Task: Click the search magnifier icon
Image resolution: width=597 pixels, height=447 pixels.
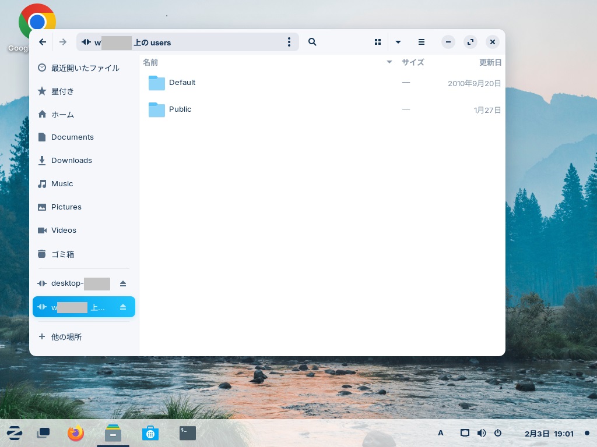Action: tap(312, 42)
